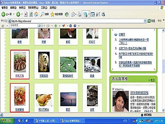Viewport: 165px width, 124px height.
Task: Open the 工具(T) Tools menu
Action: (44, 8)
